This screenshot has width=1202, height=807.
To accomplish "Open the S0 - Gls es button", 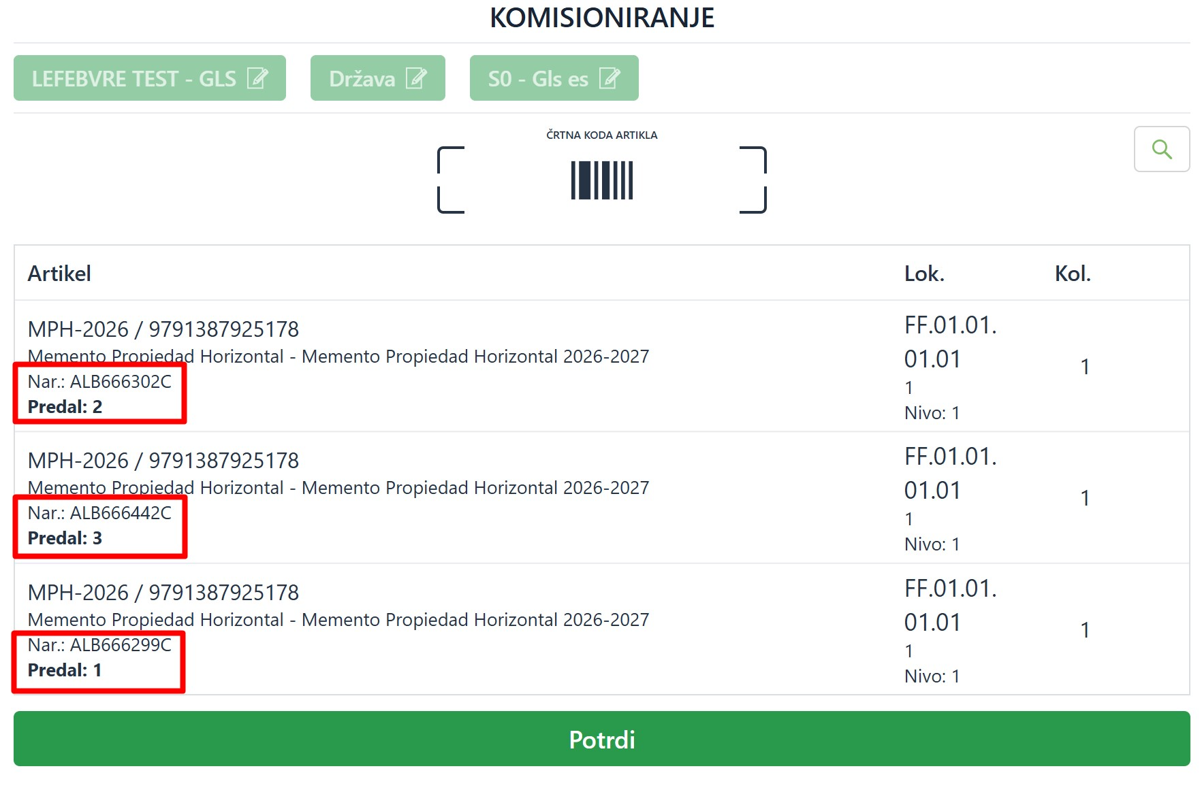I will tap(554, 78).
